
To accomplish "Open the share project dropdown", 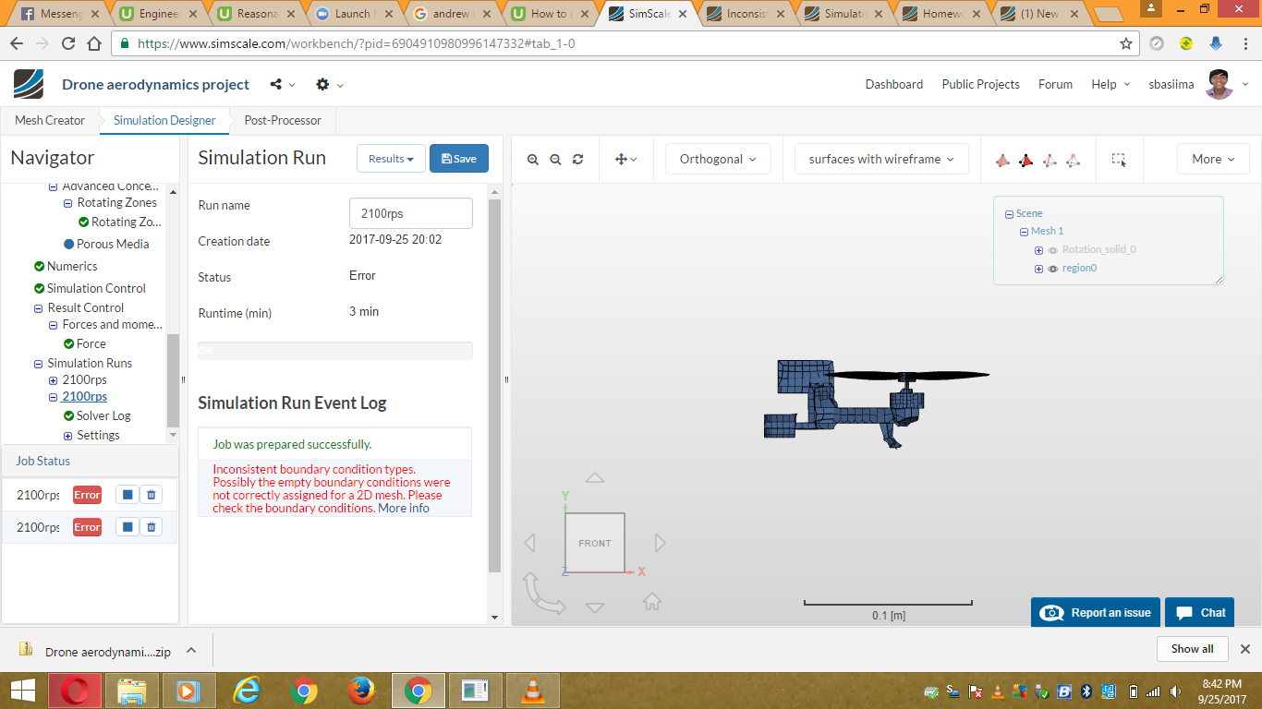I will pyautogui.click(x=283, y=84).
